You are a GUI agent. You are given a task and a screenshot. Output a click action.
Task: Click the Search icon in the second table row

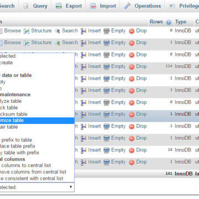click(x=57, y=43)
